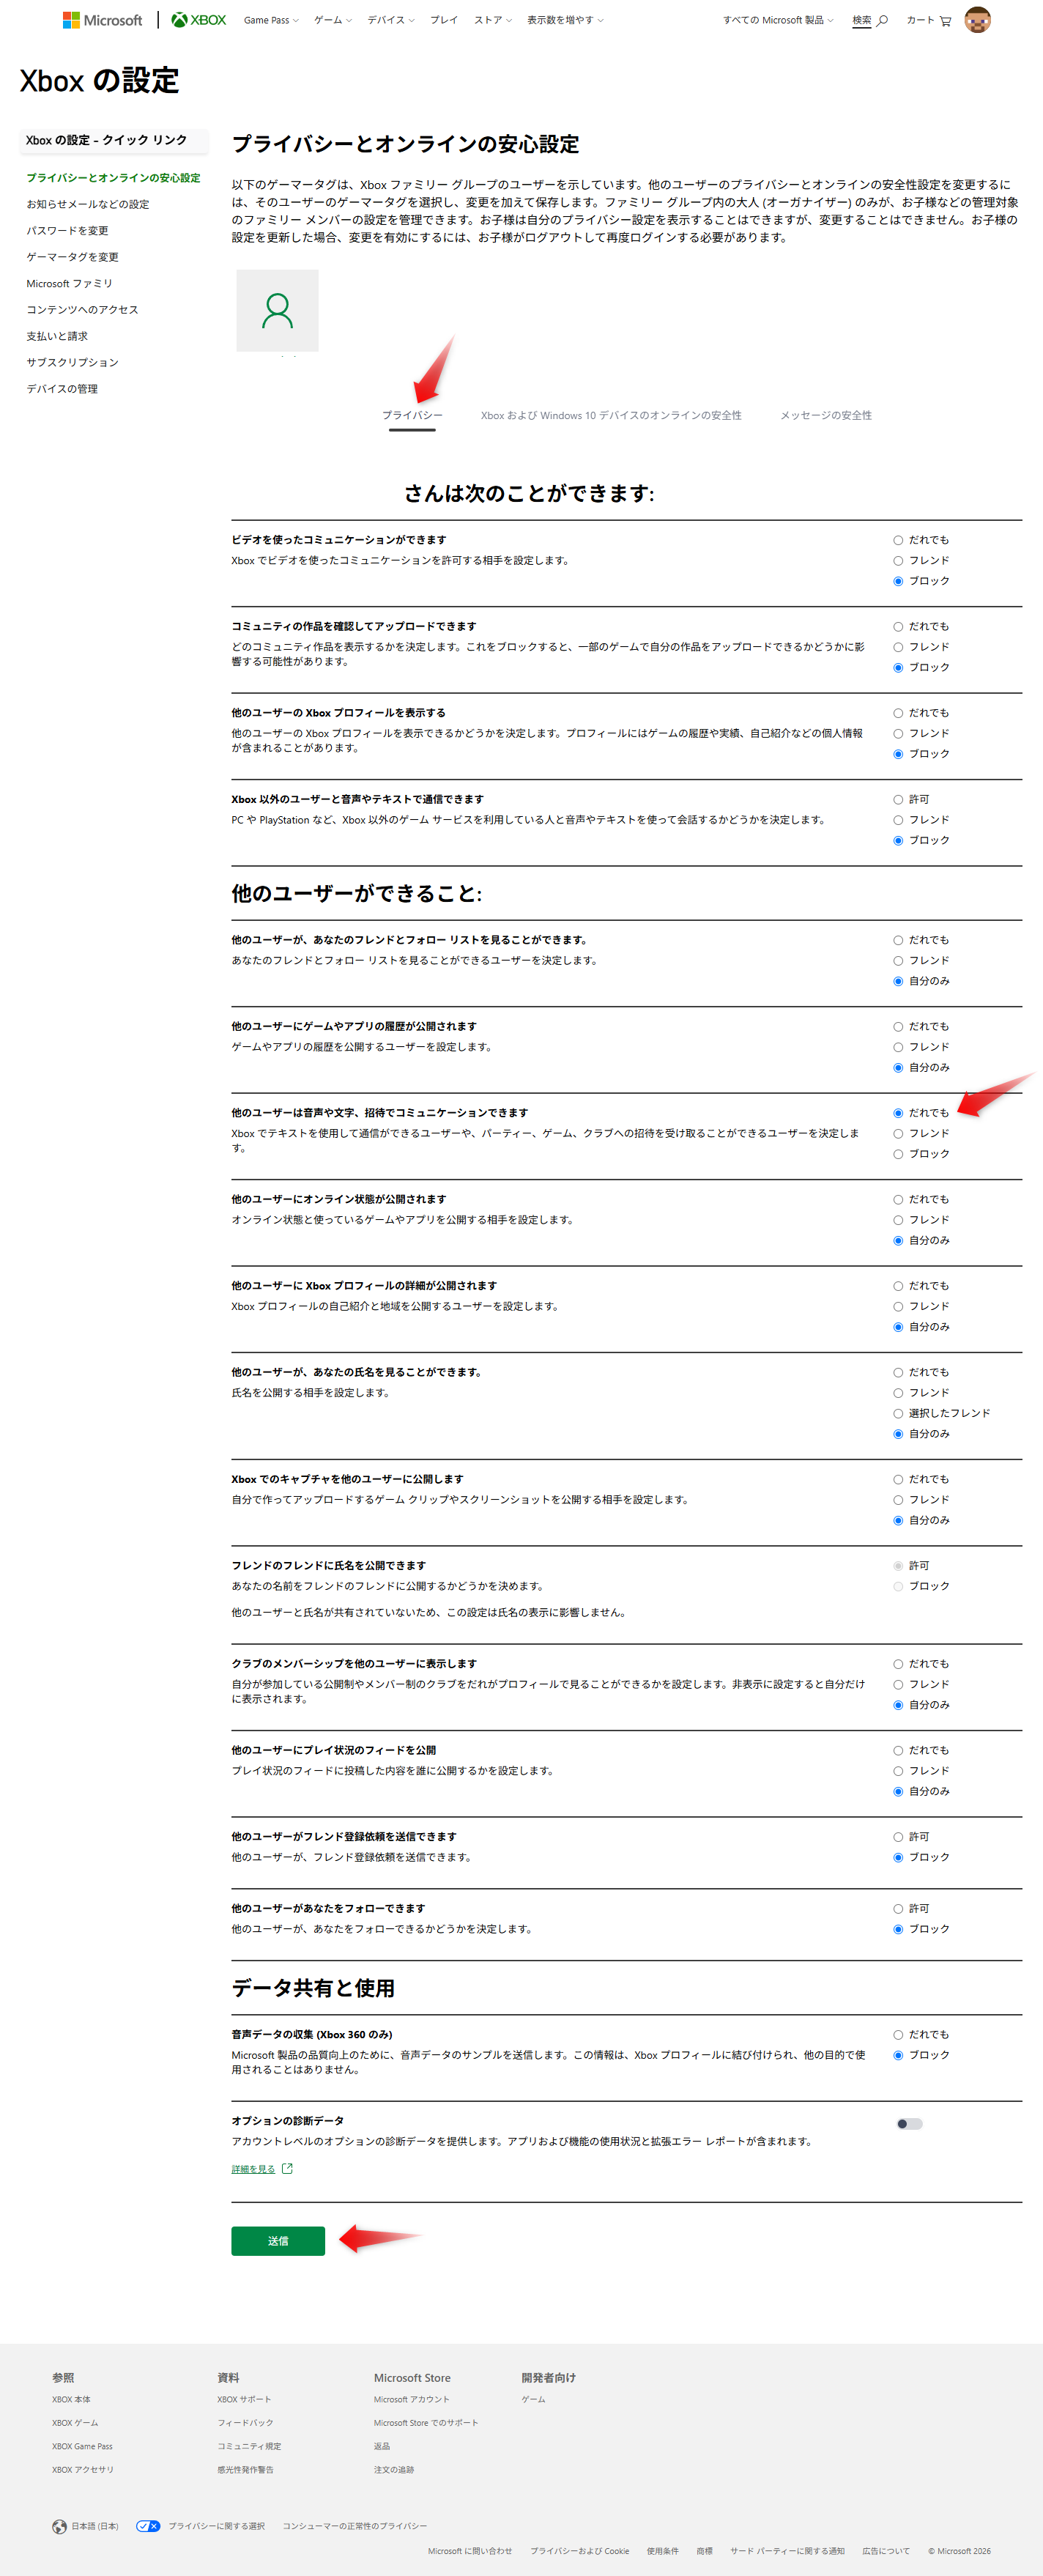Viewport: 1043px width, 2576px height.
Task: Open ゲーマータグを変更 in sidebar
Action: click(72, 257)
